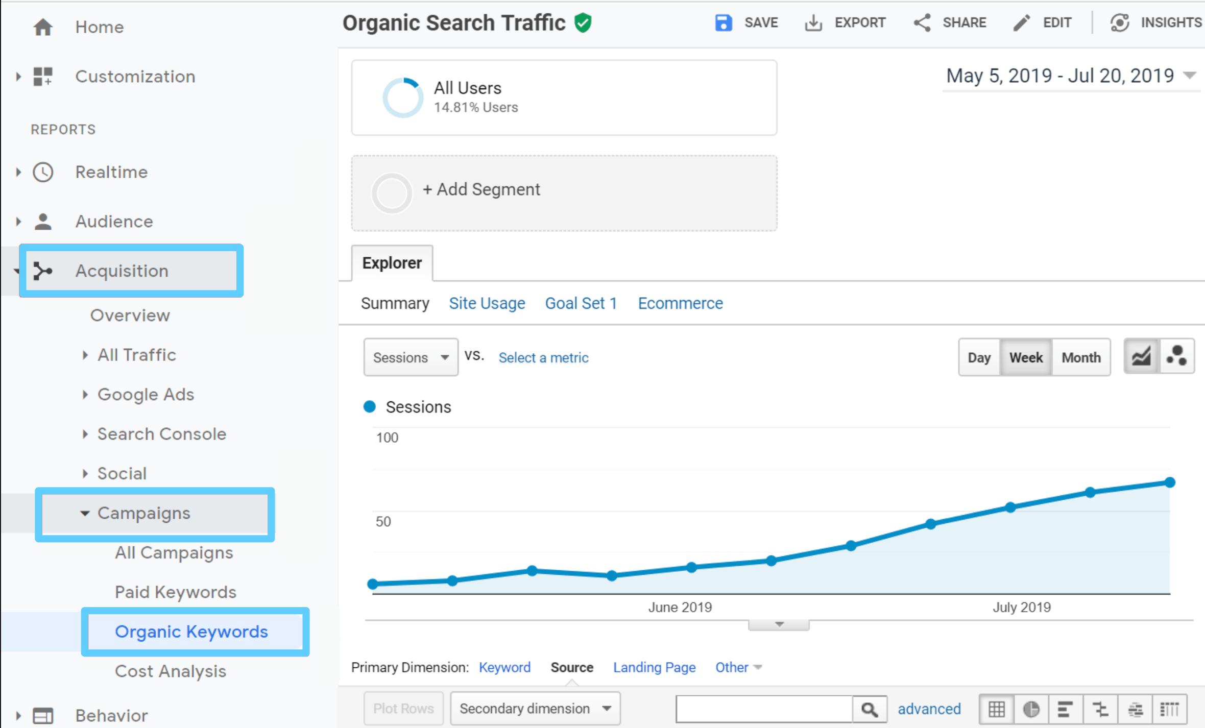
Task: Set primary dimension to Landing Page
Action: click(654, 667)
